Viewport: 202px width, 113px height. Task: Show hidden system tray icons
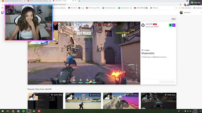[x=183, y=111]
